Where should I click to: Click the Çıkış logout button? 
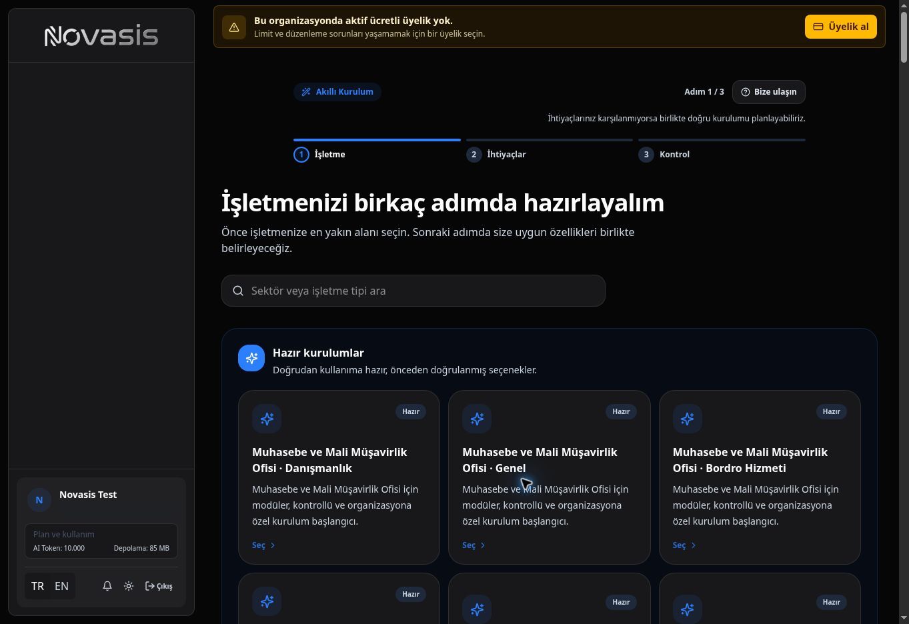[159, 586]
